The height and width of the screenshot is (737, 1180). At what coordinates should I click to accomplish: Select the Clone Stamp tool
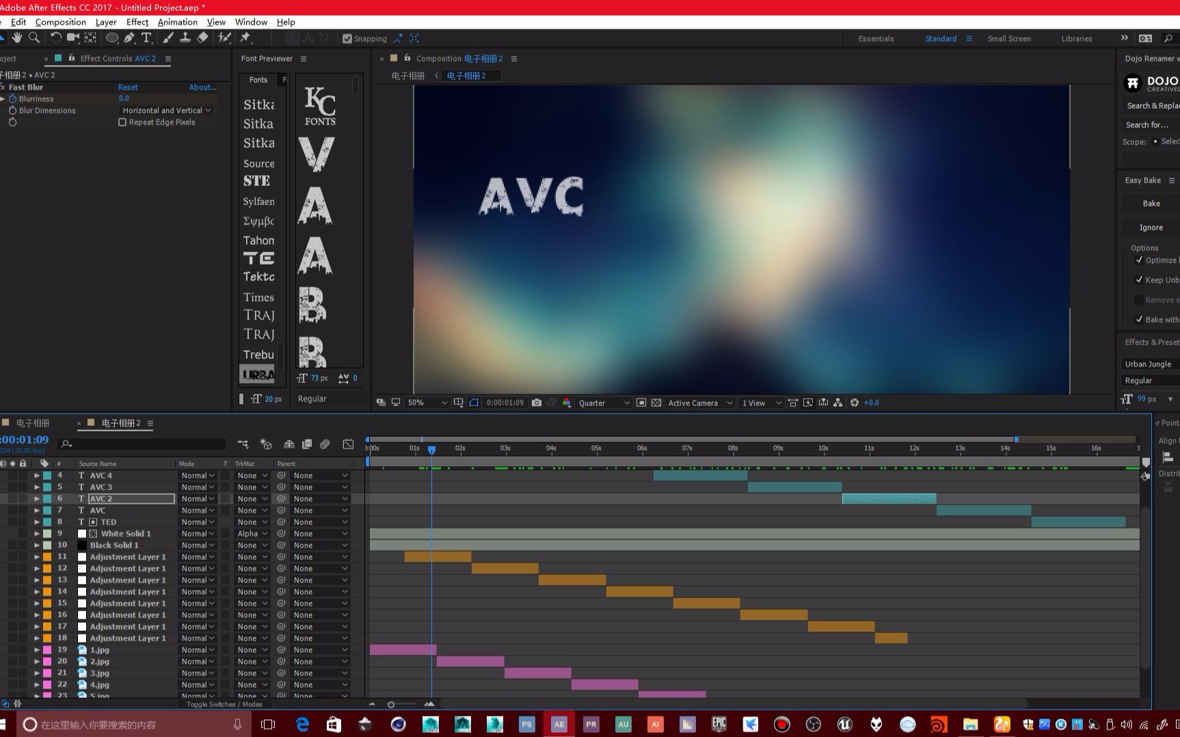point(185,38)
